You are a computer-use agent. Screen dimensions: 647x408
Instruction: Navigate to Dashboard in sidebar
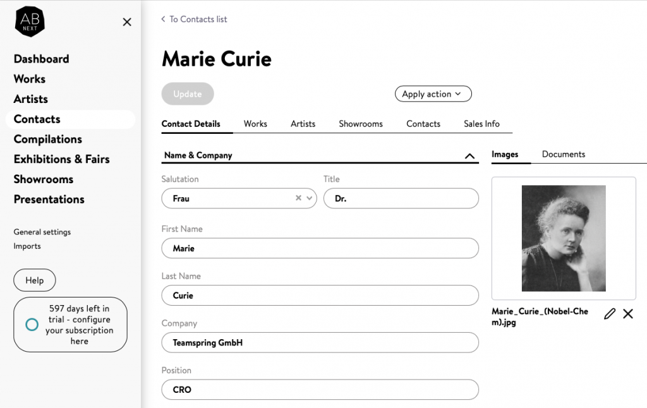(x=41, y=59)
